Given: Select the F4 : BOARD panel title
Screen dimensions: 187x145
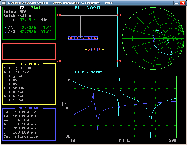Looking at the screenshot, I should [29, 108].
